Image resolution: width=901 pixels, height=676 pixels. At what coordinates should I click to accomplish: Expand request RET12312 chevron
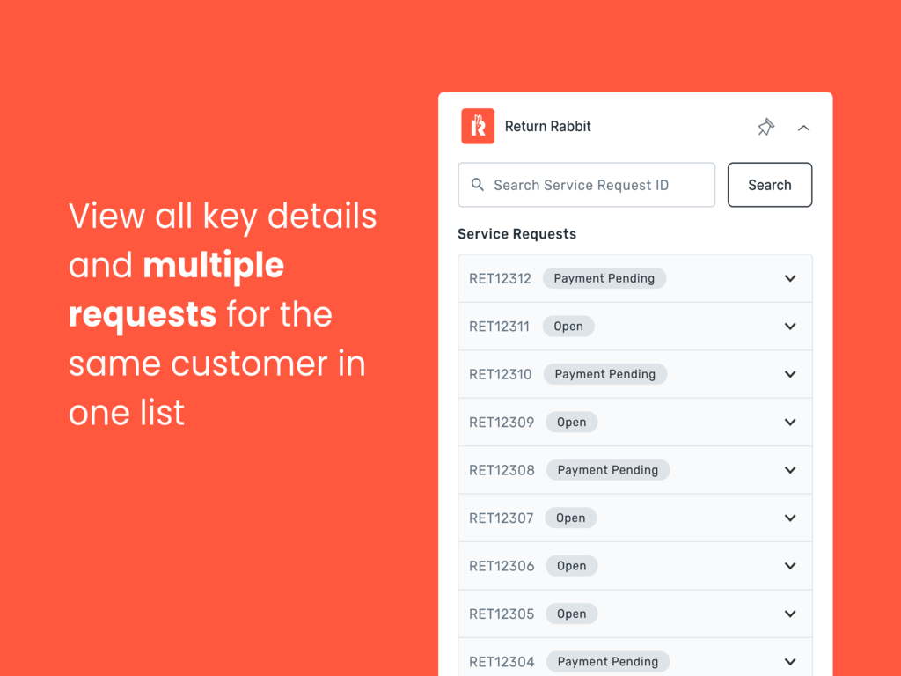(x=790, y=278)
